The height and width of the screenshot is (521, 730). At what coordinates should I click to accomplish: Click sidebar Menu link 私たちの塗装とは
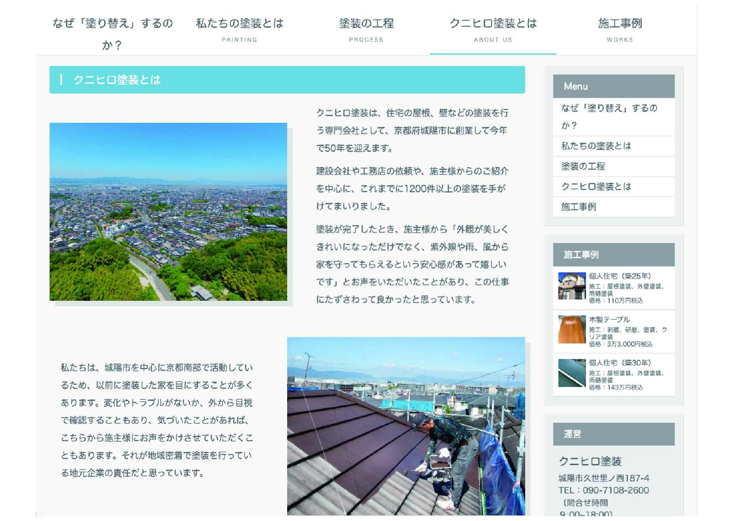point(596,146)
